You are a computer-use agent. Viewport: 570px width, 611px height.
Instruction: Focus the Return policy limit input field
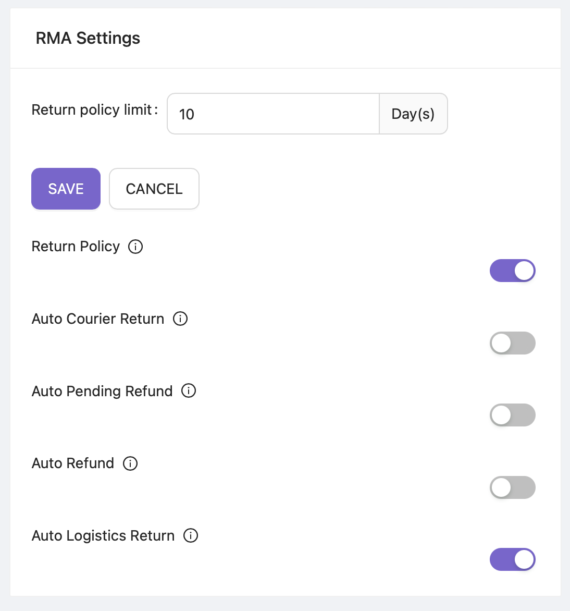coord(273,114)
